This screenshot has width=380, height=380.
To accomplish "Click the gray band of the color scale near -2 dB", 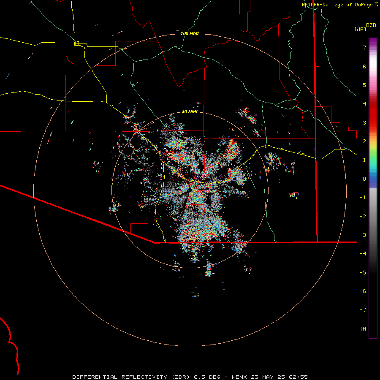I will coord(373,217).
